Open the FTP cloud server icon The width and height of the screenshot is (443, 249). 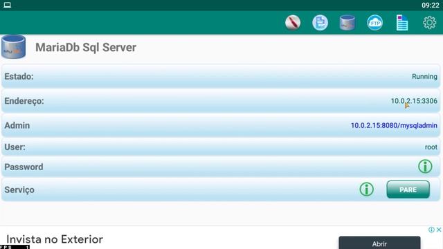coord(374,22)
